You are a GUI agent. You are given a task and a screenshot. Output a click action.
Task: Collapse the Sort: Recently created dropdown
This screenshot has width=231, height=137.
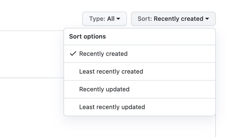pyautogui.click(x=173, y=19)
